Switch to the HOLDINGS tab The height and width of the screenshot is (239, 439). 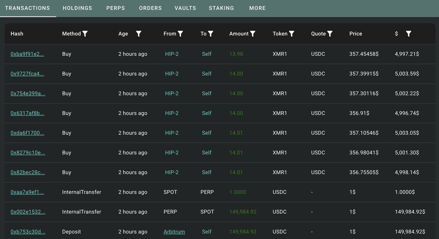tap(77, 8)
